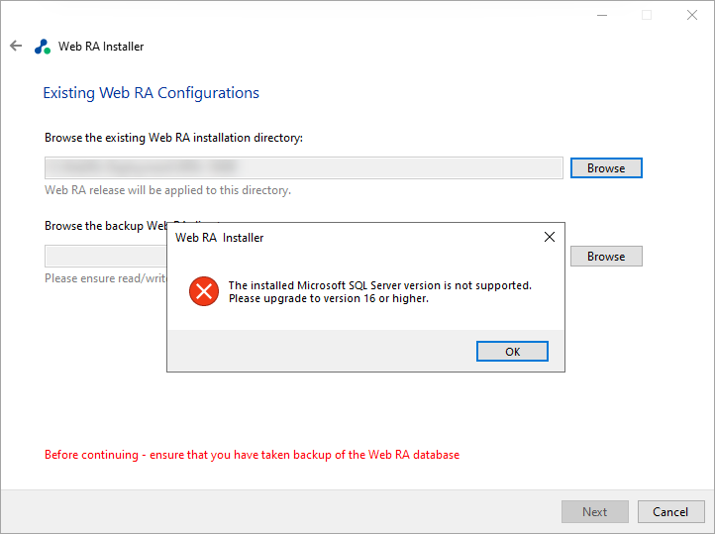Click the 'release will be applied' hint text
This screenshot has height=534, width=715.
pos(167,190)
